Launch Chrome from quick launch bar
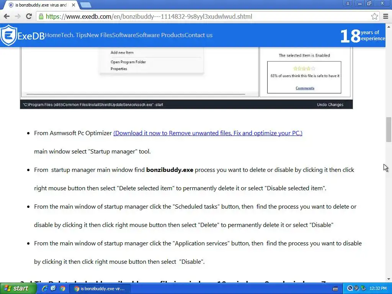The height and width of the screenshot is (294, 392). pos(62,289)
